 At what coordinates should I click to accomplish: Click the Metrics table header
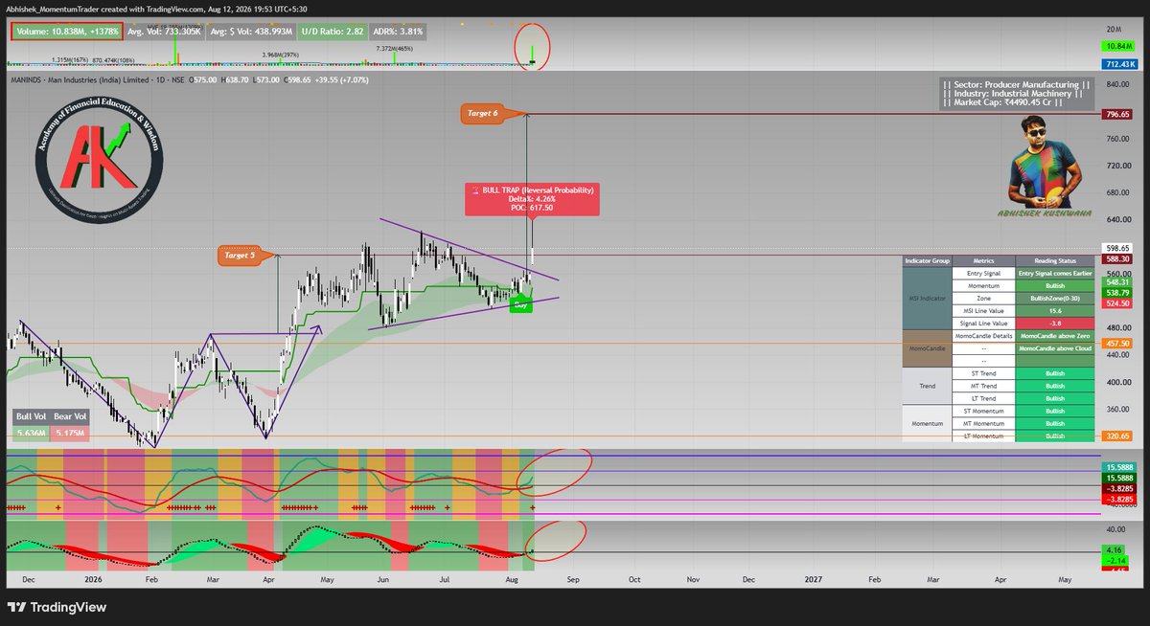[983, 260]
